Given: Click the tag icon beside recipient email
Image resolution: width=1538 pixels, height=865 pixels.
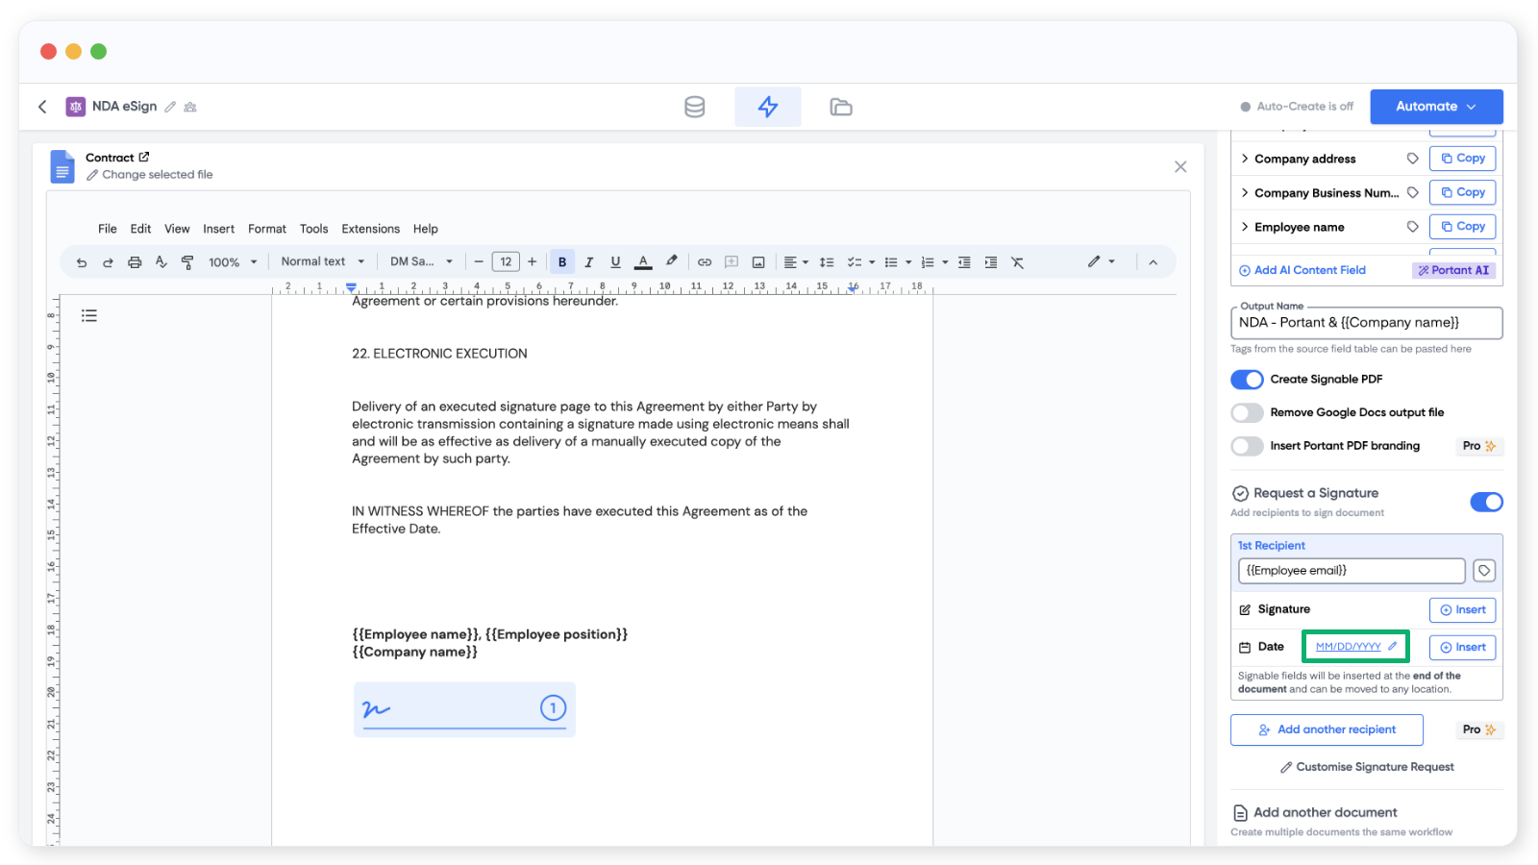Looking at the screenshot, I should tap(1484, 571).
